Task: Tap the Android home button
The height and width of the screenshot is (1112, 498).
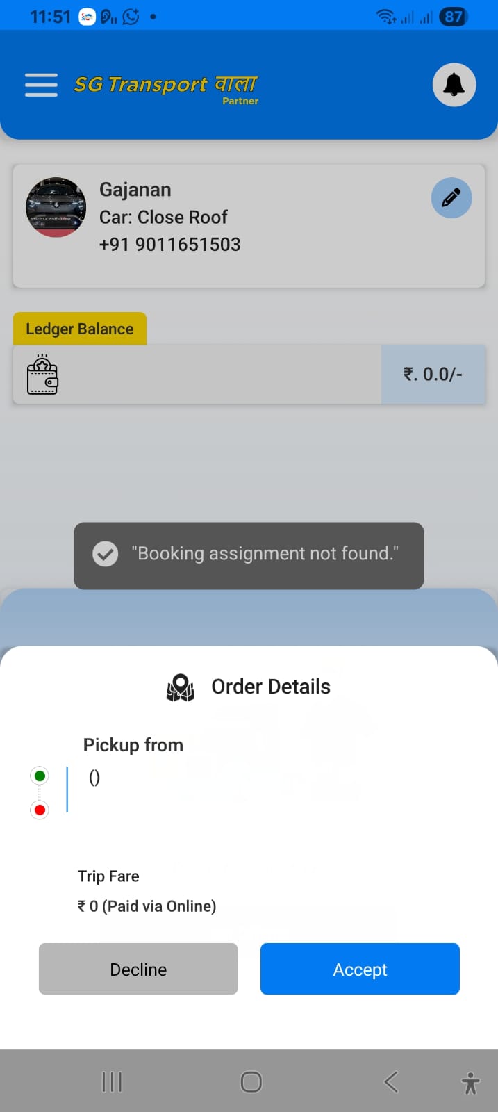Action: point(251,1081)
